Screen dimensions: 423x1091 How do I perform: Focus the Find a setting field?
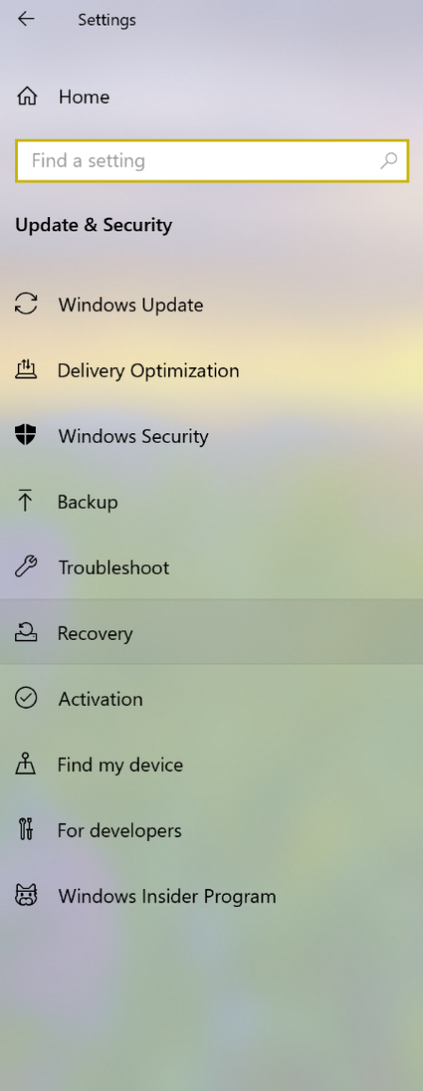211,160
